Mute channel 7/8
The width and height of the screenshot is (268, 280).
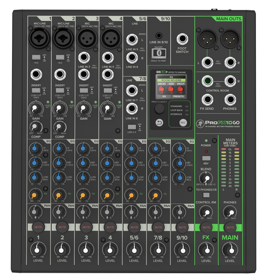158,227
